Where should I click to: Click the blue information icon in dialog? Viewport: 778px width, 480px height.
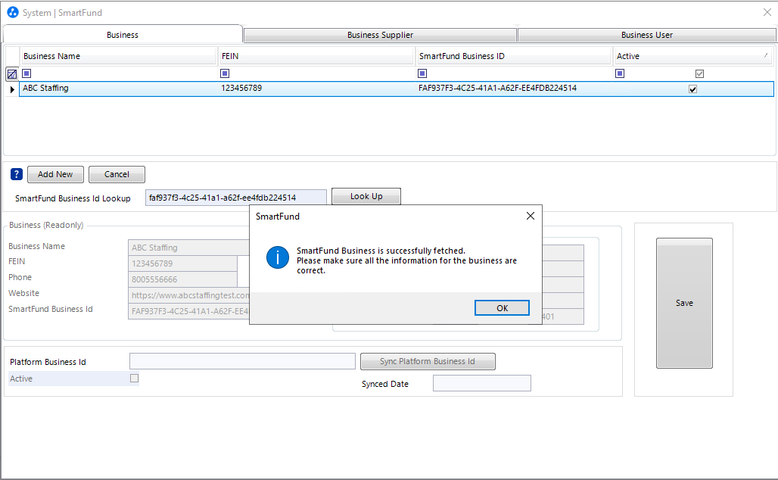point(277,257)
